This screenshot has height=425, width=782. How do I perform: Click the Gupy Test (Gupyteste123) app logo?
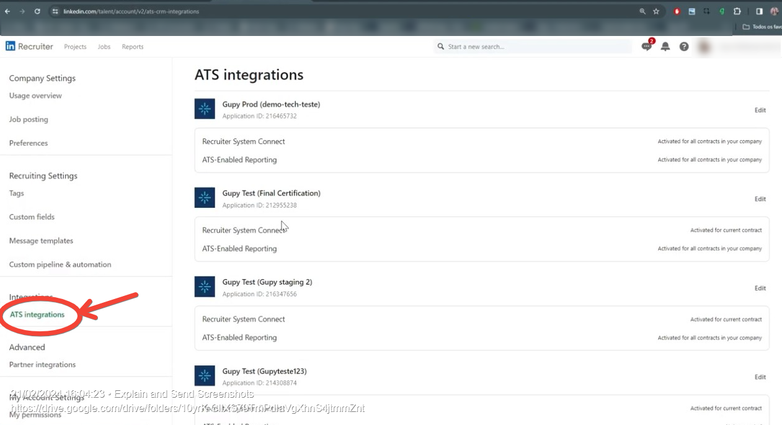[205, 376]
